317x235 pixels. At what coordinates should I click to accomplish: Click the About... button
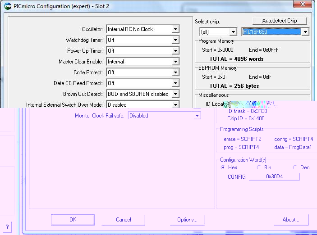click(x=291, y=220)
